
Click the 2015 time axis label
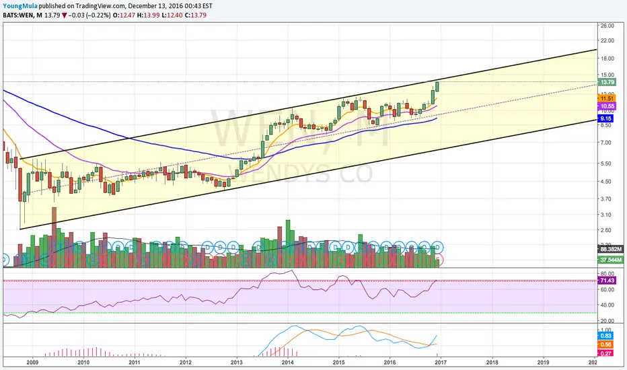(338, 363)
